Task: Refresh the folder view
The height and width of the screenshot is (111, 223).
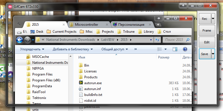Action: pyautogui.click(x=157, y=40)
